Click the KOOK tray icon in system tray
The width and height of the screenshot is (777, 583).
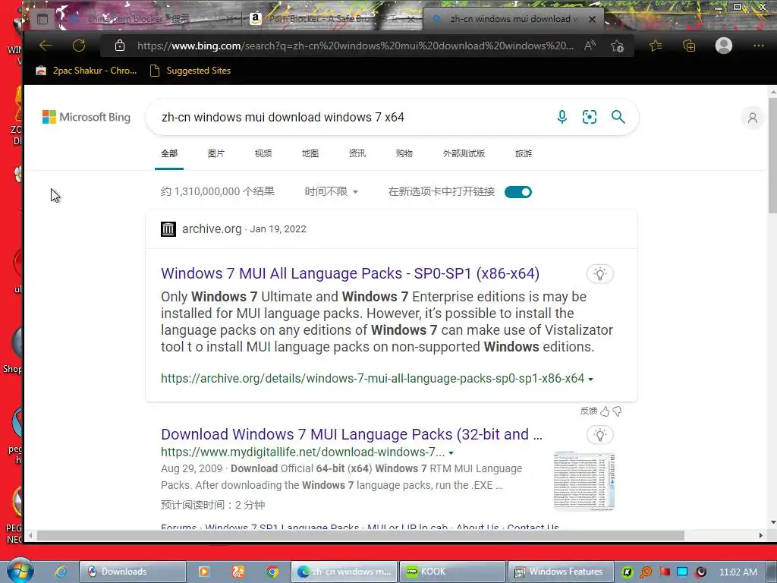point(628,572)
